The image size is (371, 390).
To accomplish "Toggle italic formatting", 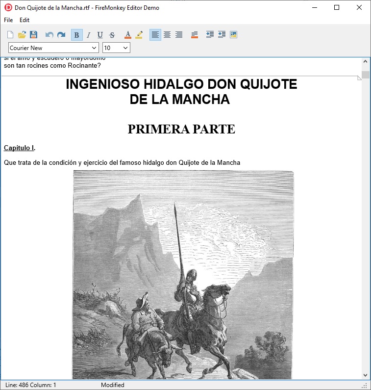I will 89,35.
